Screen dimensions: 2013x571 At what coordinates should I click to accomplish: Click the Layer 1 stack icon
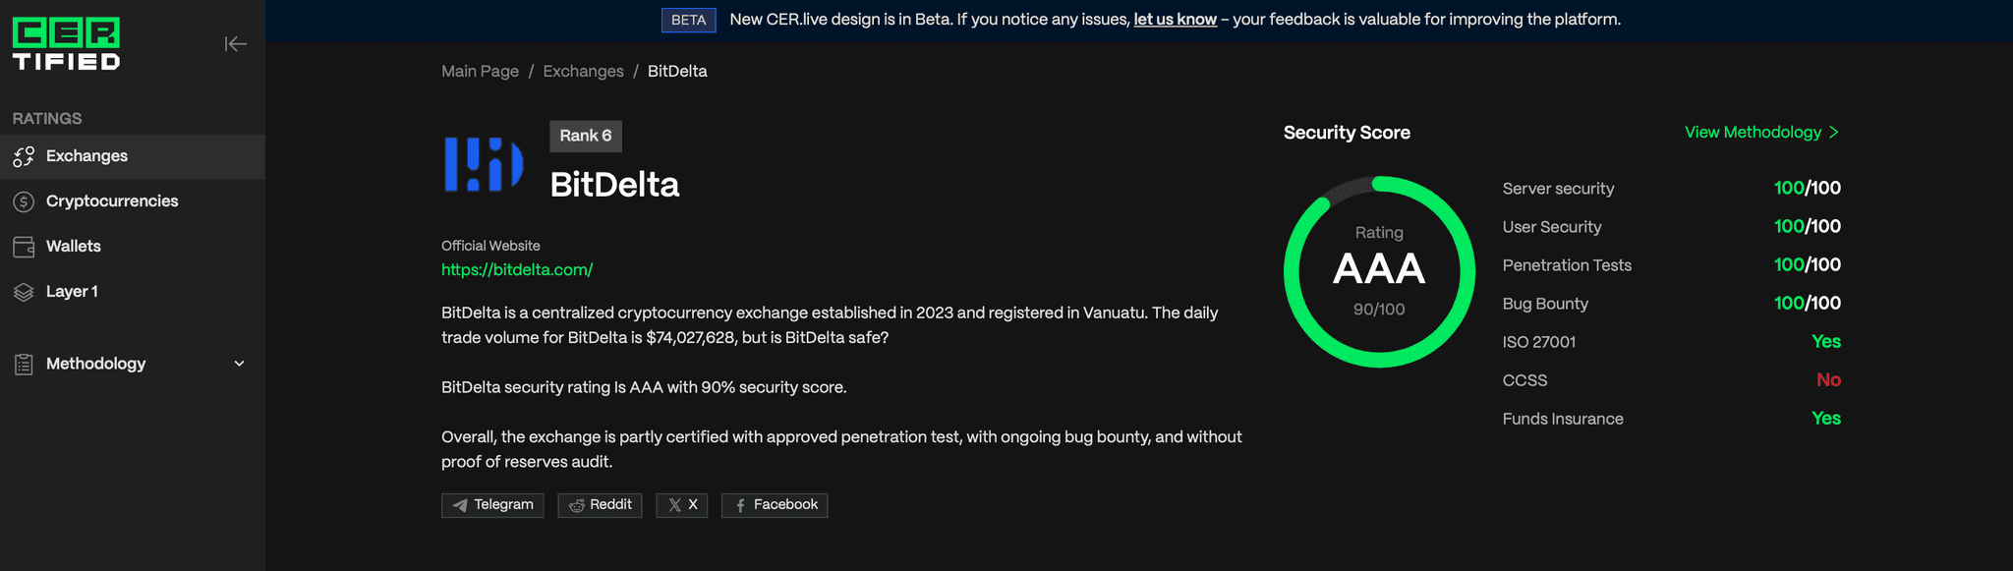(x=24, y=292)
